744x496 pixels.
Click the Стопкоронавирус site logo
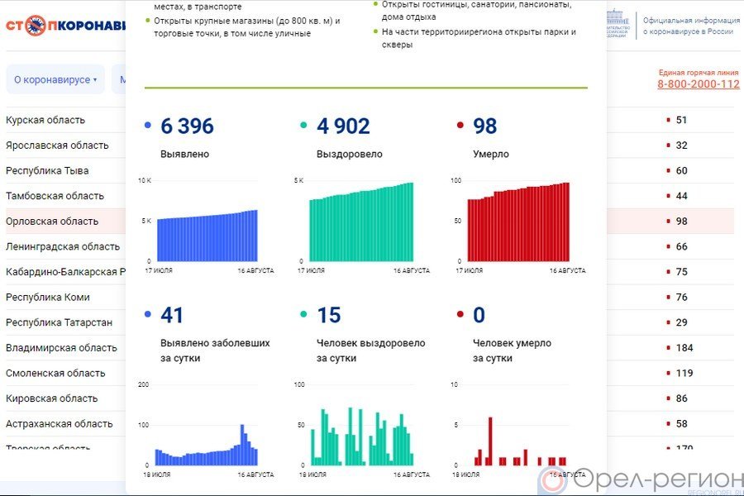64,25
